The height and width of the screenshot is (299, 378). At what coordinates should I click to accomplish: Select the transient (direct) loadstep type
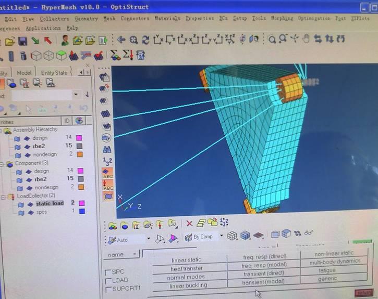pos(264,274)
